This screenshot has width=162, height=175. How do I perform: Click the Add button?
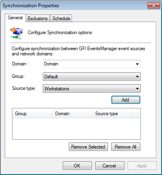tap(126, 100)
